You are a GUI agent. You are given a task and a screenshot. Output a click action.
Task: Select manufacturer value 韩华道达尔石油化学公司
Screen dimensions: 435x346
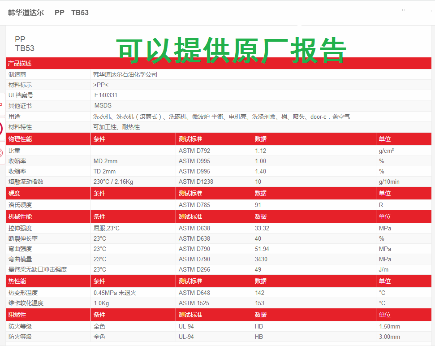coord(125,74)
